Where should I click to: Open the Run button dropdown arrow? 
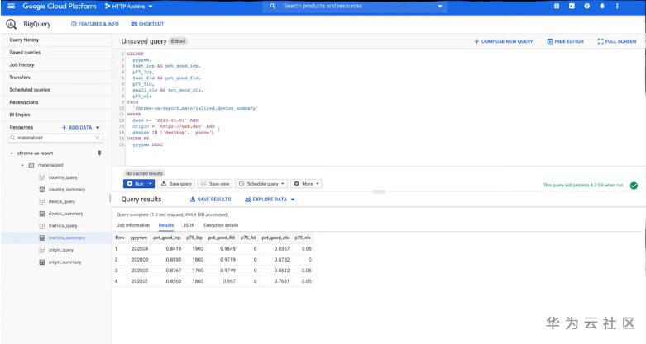click(151, 184)
